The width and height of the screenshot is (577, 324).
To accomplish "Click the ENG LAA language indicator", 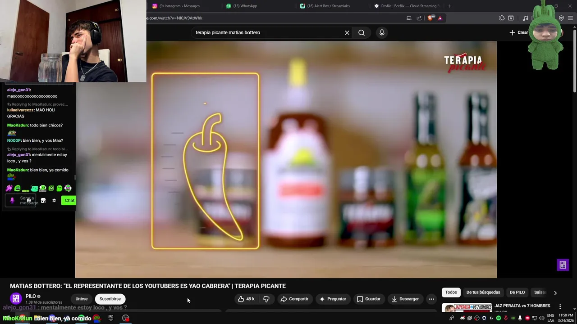I will [551, 318].
